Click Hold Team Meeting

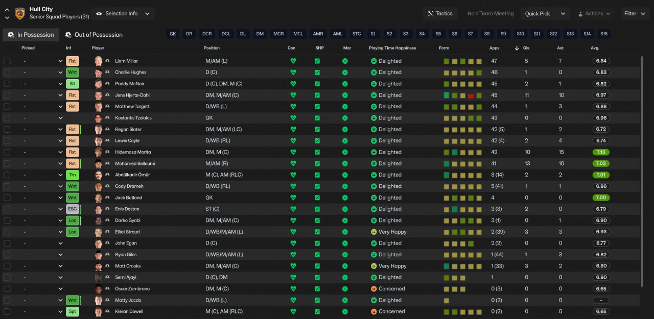pyautogui.click(x=491, y=14)
